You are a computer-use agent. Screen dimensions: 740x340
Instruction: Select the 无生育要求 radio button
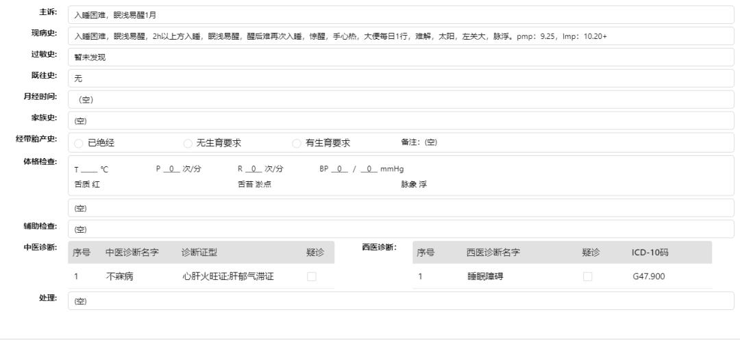[188, 143]
